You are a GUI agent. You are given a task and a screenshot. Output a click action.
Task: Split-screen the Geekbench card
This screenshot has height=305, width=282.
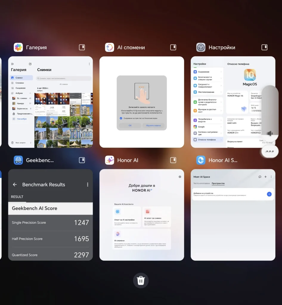(x=82, y=160)
